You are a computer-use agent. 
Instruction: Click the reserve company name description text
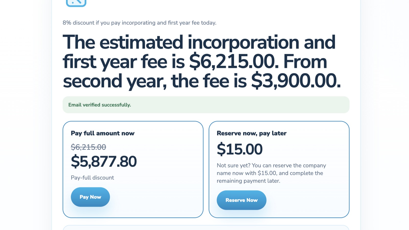tap(271, 173)
